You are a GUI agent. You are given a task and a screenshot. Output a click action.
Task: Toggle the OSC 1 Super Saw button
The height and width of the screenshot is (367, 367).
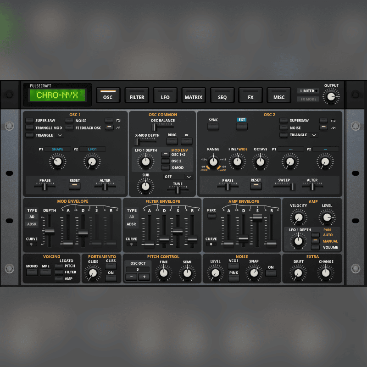click(30, 121)
